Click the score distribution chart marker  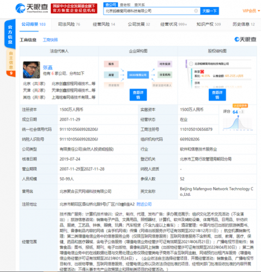(x=238, y=116)
